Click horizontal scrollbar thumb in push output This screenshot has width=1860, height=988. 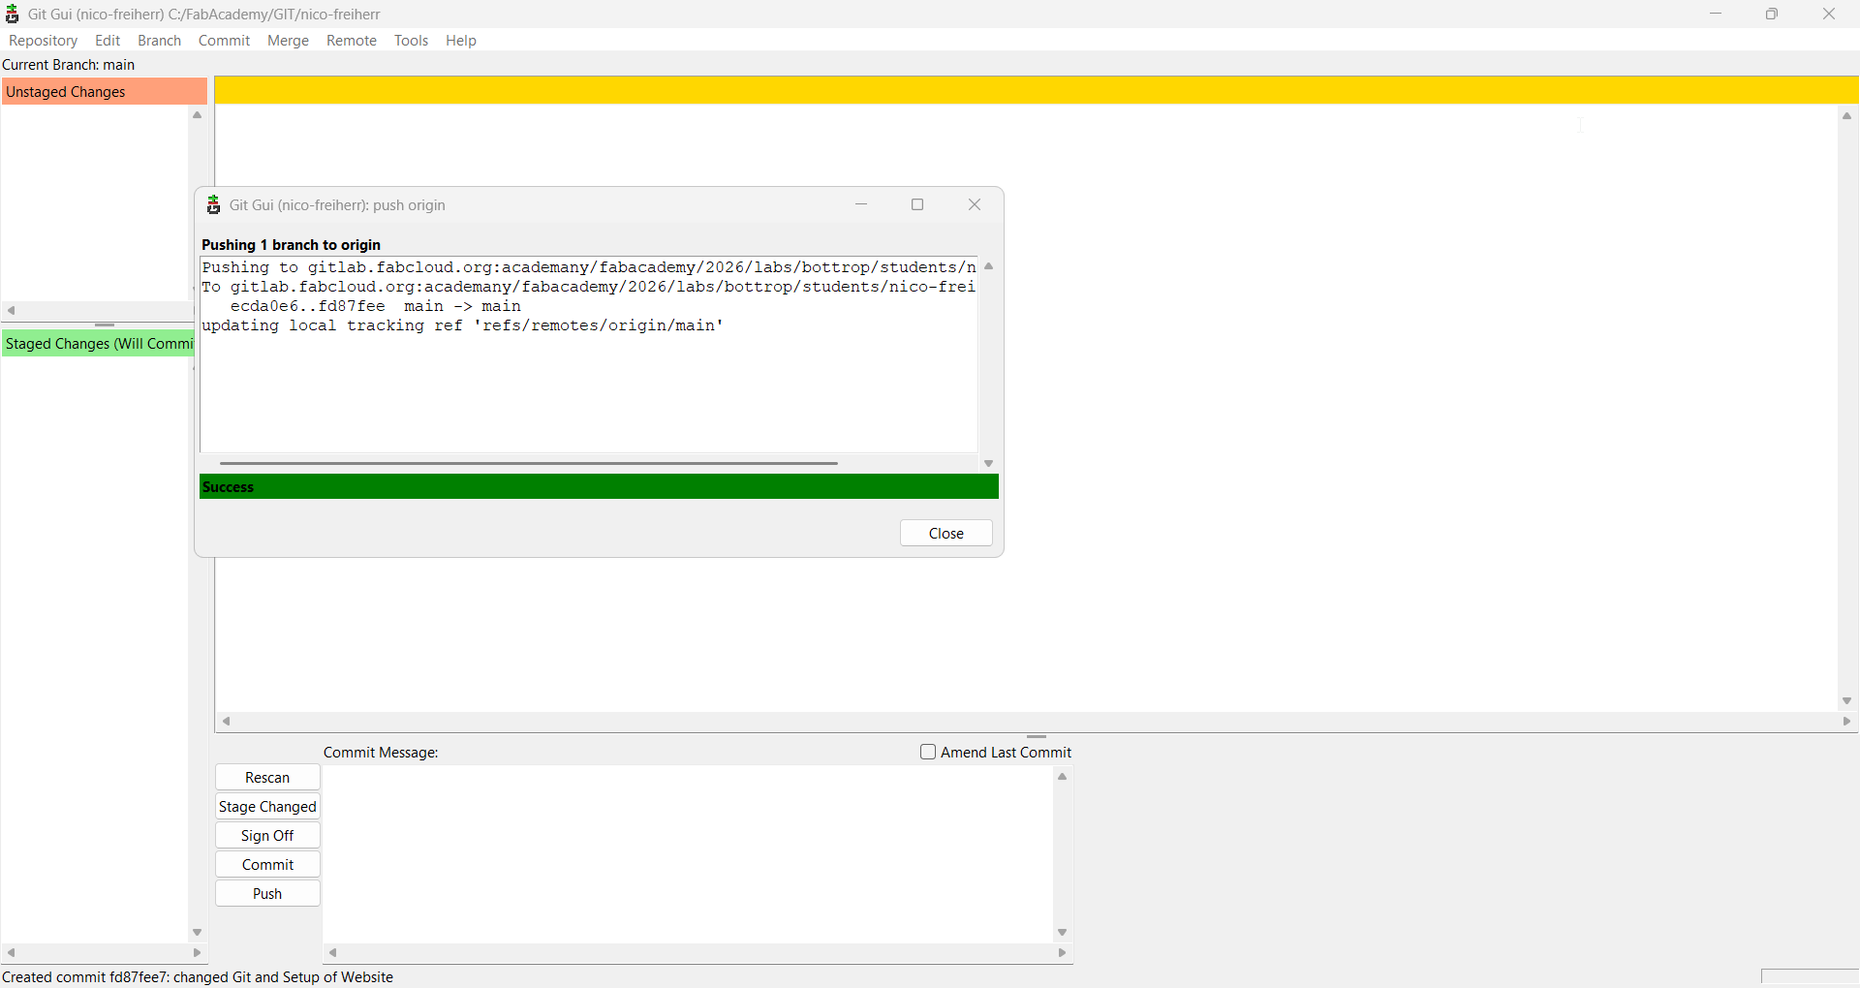[x=529, y=464]
